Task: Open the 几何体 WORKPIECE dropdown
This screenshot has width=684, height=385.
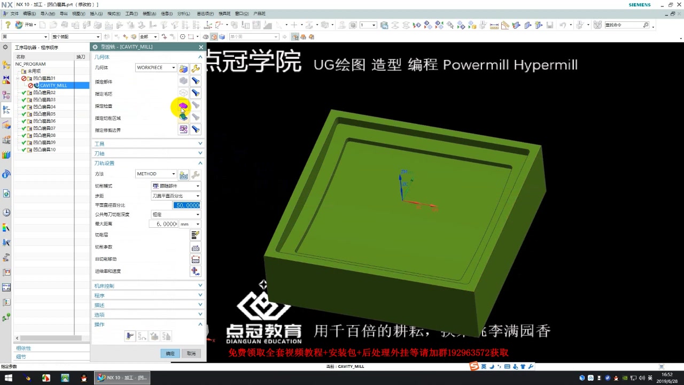Action: coord(156,67)
